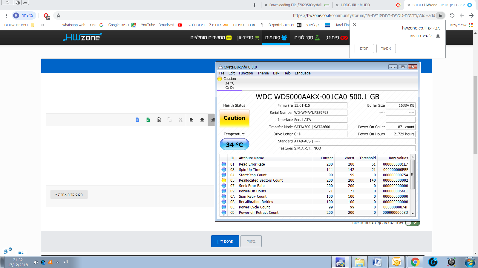Expand the bookmarks overflow chevron
478x268 pixels.
coord(42,25)
